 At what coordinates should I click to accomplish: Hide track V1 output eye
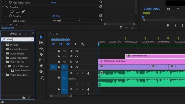click(x=77, y=67)
